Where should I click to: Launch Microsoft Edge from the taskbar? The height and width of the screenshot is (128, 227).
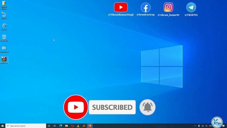(x=61, y=126)
